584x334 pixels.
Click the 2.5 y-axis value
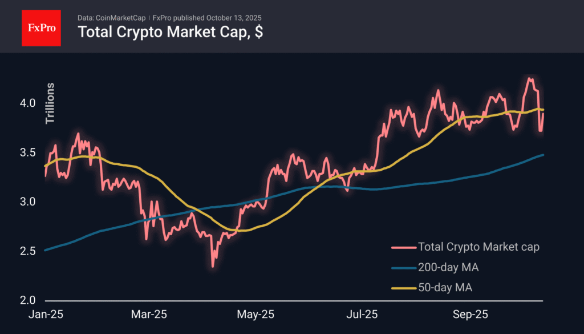[29, 251]
